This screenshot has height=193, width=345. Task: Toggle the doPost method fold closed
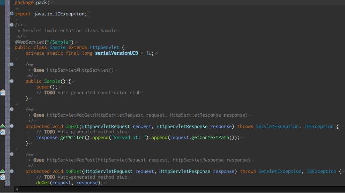tap(11, 171)
